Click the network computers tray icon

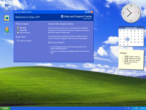point(136,108)
